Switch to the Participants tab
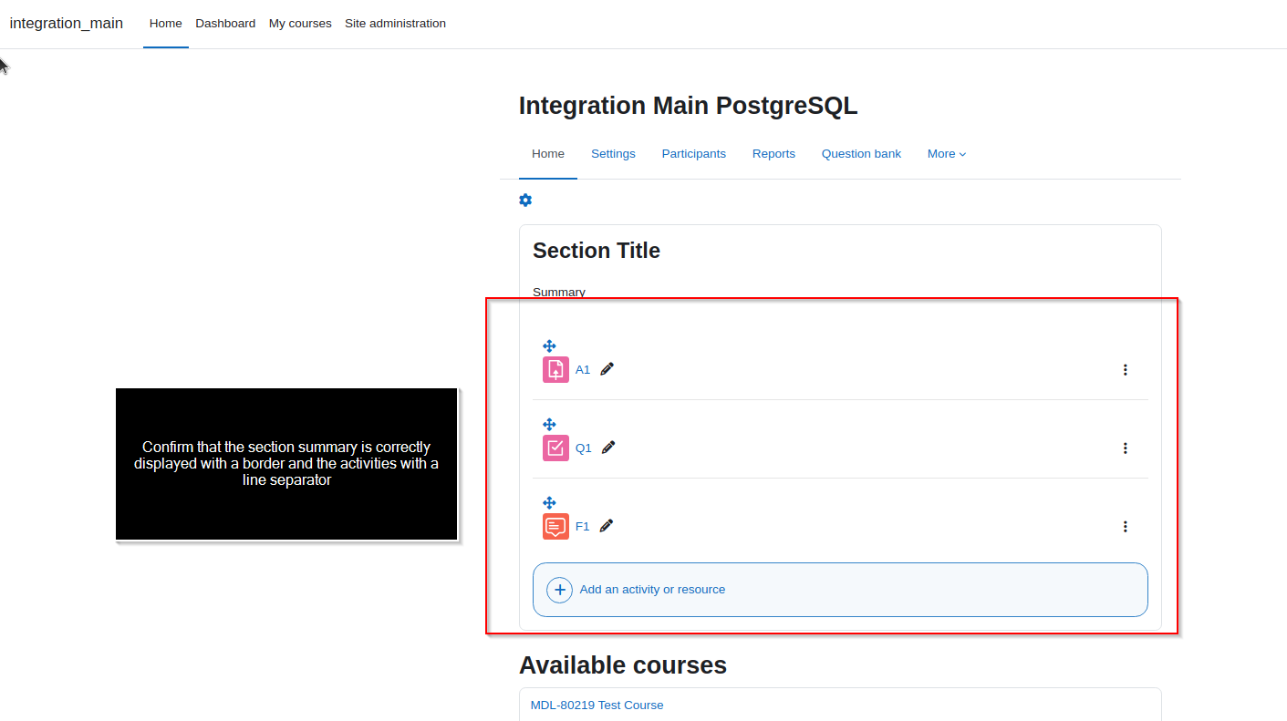The image size is (1287, 721). pyautogui.click(x=694, y=154)
